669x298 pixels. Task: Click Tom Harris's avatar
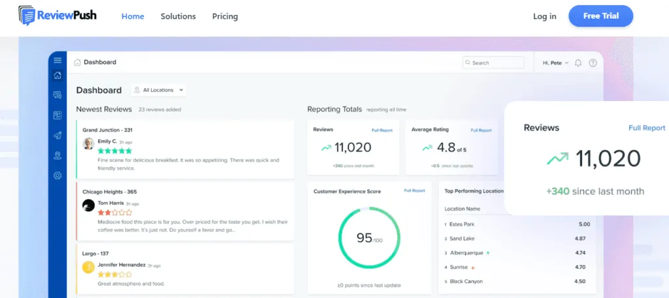[88, 205]
